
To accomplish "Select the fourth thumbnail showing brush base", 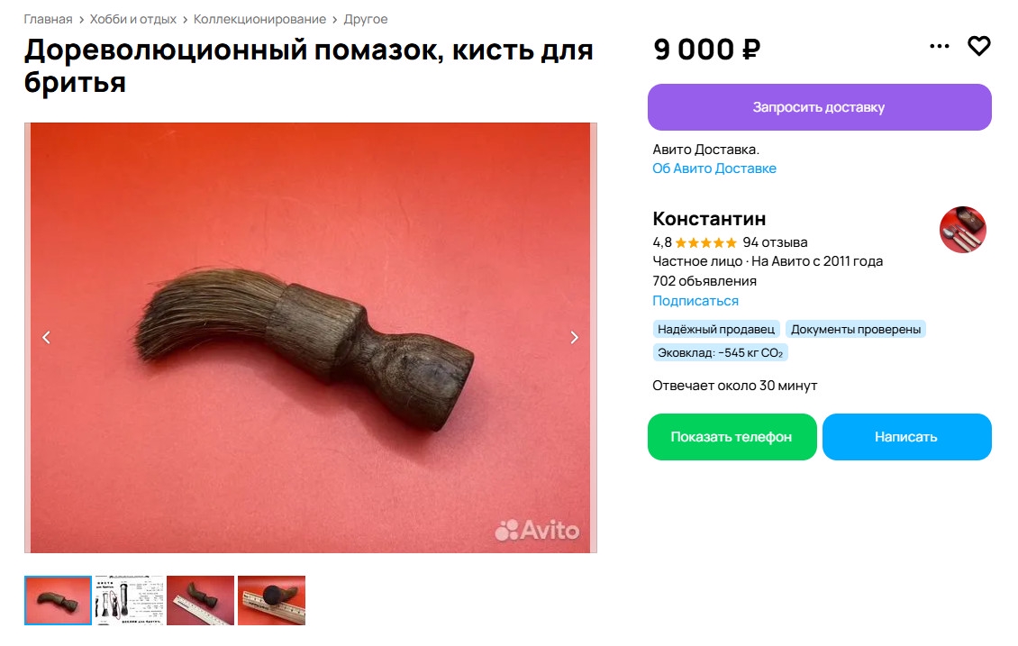I will coord(271,601).
